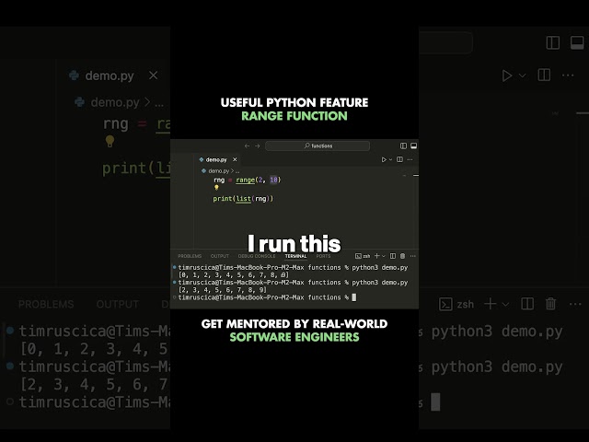Viewport: 589px width, 442px height.
Task: Open more actions ellipsis in center terminal panel
Action: pos(413,256)
